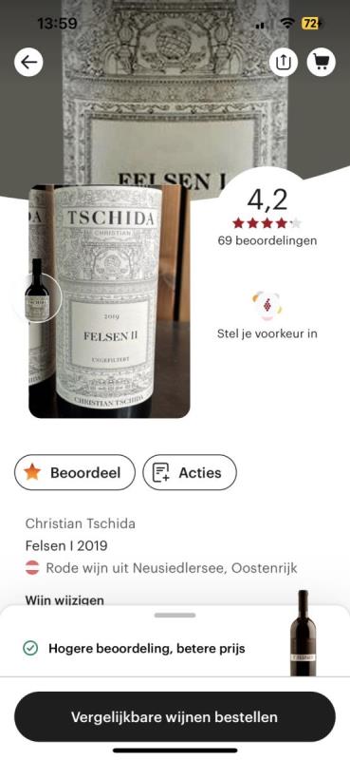Tap the back arrow button
Viewport: 350px width, 760px height.
click(28, 62)
